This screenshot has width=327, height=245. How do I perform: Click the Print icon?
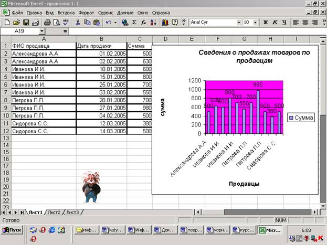click(x=47, y=23)
